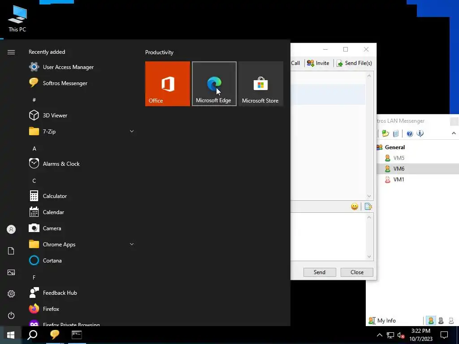Click the Productivity group header

[x=159, y=52]
